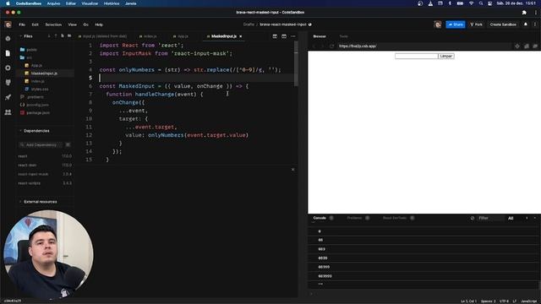Open the Selection menu
541x304 pixels.
(x=53, y=24)
